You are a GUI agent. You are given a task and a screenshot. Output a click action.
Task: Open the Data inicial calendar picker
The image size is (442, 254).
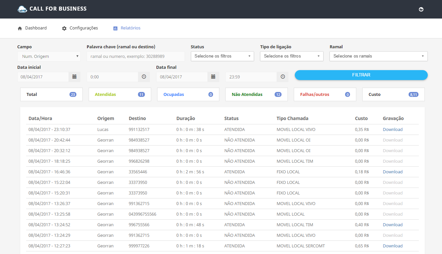pyautogui.click(x=74, y=77)
